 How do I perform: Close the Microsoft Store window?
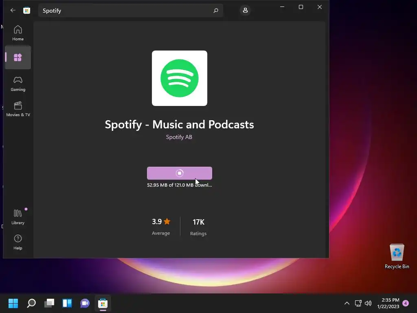pos(320,7)
